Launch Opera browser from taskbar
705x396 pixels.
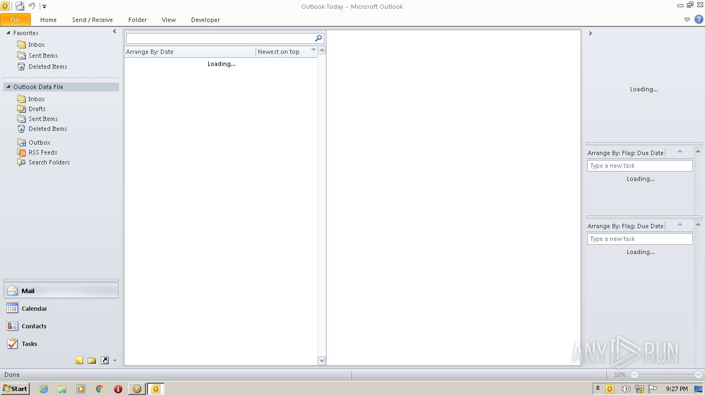pyautogui.click(x=118, y=389)
